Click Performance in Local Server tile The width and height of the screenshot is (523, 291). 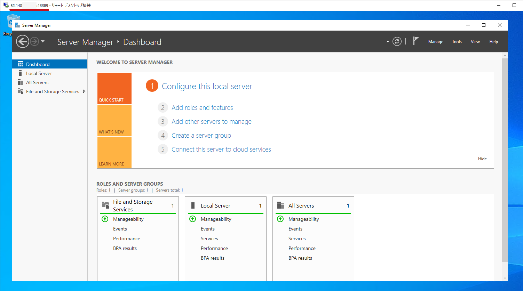[x=214, y=248]
